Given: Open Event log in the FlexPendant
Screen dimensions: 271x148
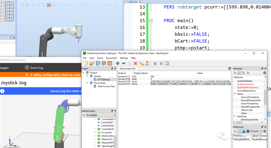Looking at the screenshot, I should 34,68.
